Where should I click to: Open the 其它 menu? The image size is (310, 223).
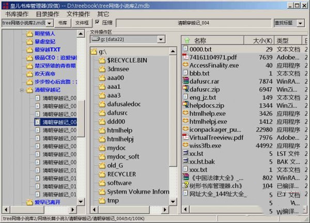[x=103, y=14]
